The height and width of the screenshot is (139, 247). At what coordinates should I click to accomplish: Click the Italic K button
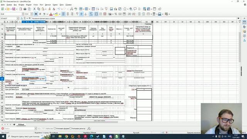pos(40,14)
